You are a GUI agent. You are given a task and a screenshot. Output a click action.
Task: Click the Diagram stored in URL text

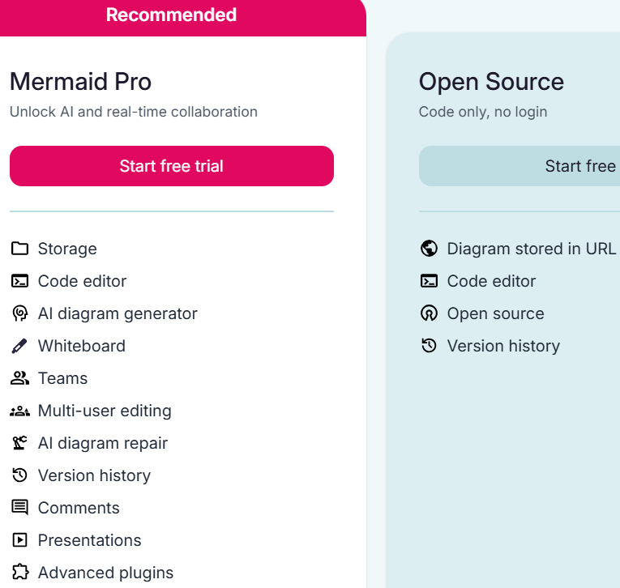tap(532, 249)
